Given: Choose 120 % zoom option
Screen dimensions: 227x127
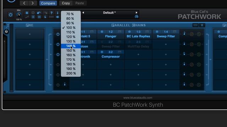Looking at the screenshot, I should (71, 37).
